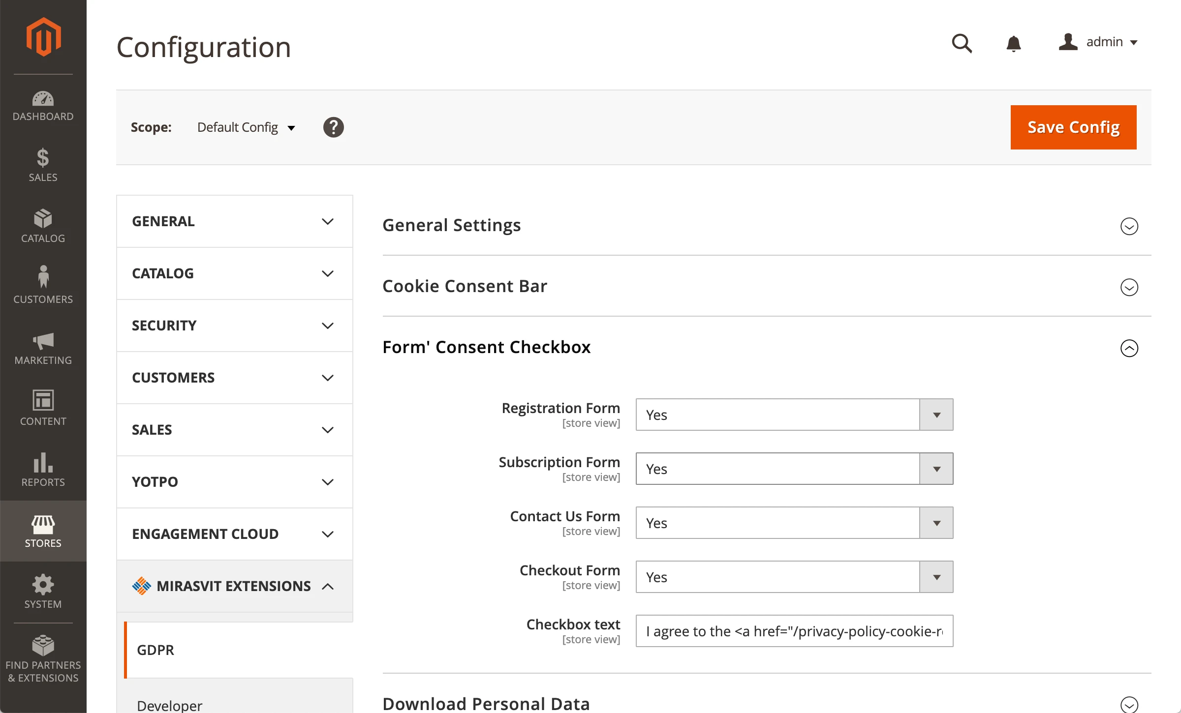Click the scope help question-mark icon
This screenshot has height=713, width=1181.
coord(333,127)
